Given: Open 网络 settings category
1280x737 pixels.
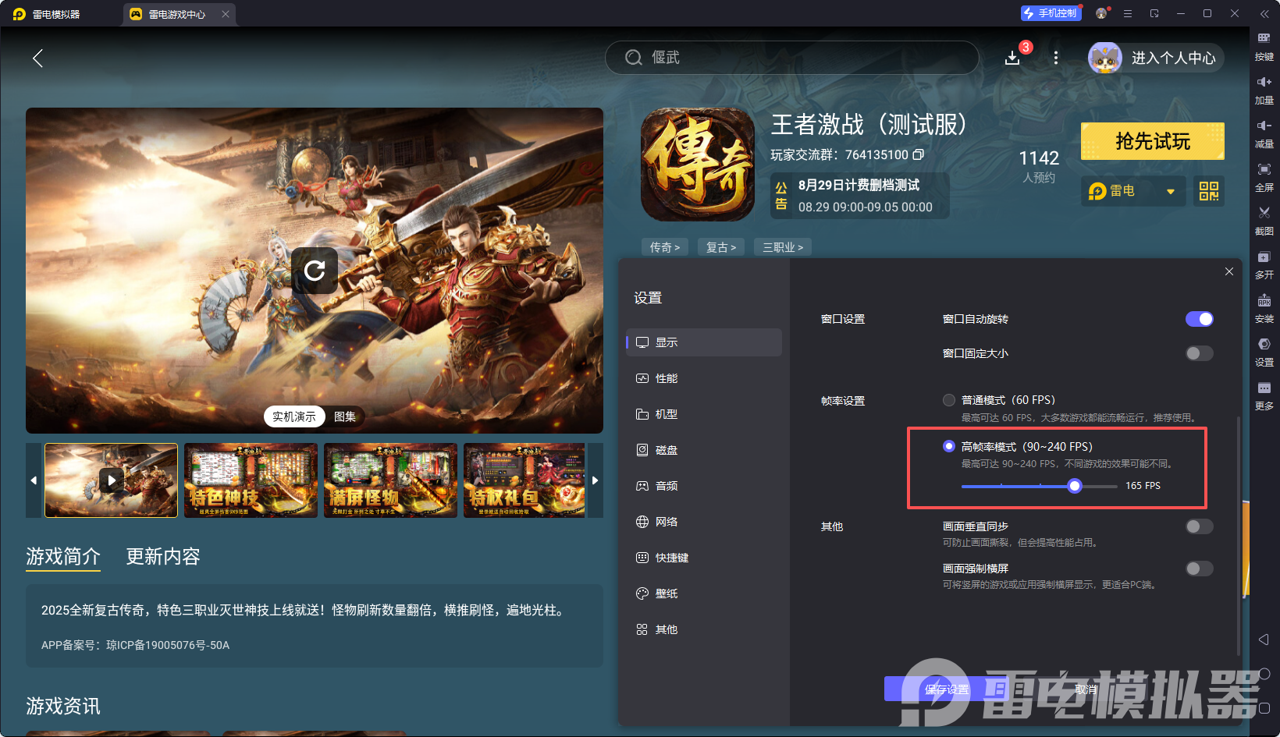Looking at the screenshot, I should point(704,522).
